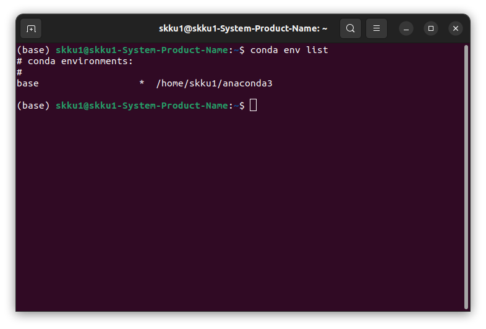This screenshot has height=329, width=486.
Task: Click the vertical scrollbar of the terminal
Action: click(466, 177)
